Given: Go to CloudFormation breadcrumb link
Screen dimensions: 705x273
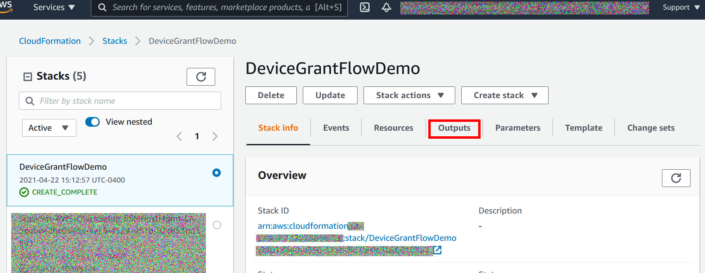Looking at the screenshot, I should [x=50, y=41].
